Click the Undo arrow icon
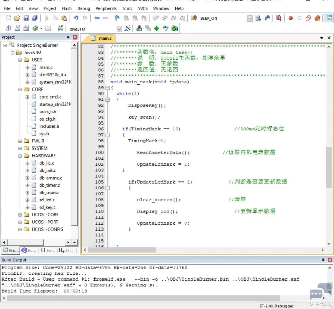 tap(76, 18)
